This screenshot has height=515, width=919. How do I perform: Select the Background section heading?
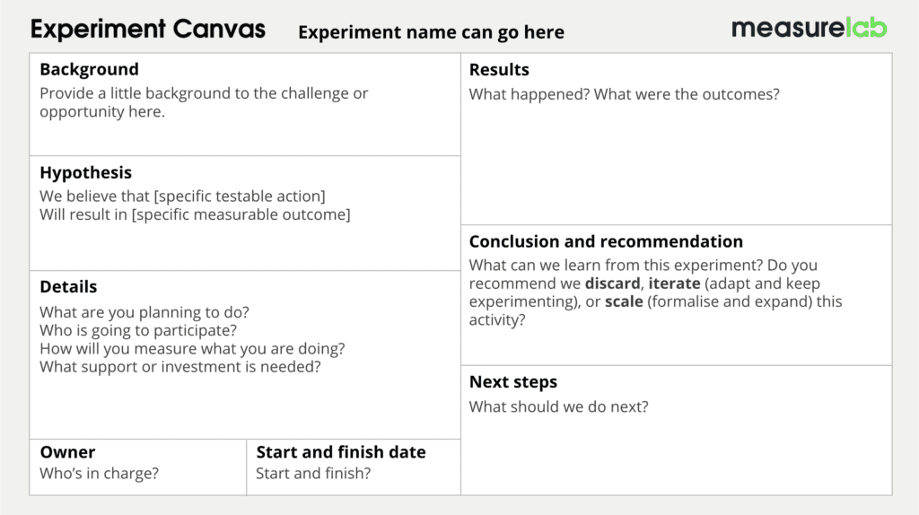pyautogui.click(x=89, y=70)
